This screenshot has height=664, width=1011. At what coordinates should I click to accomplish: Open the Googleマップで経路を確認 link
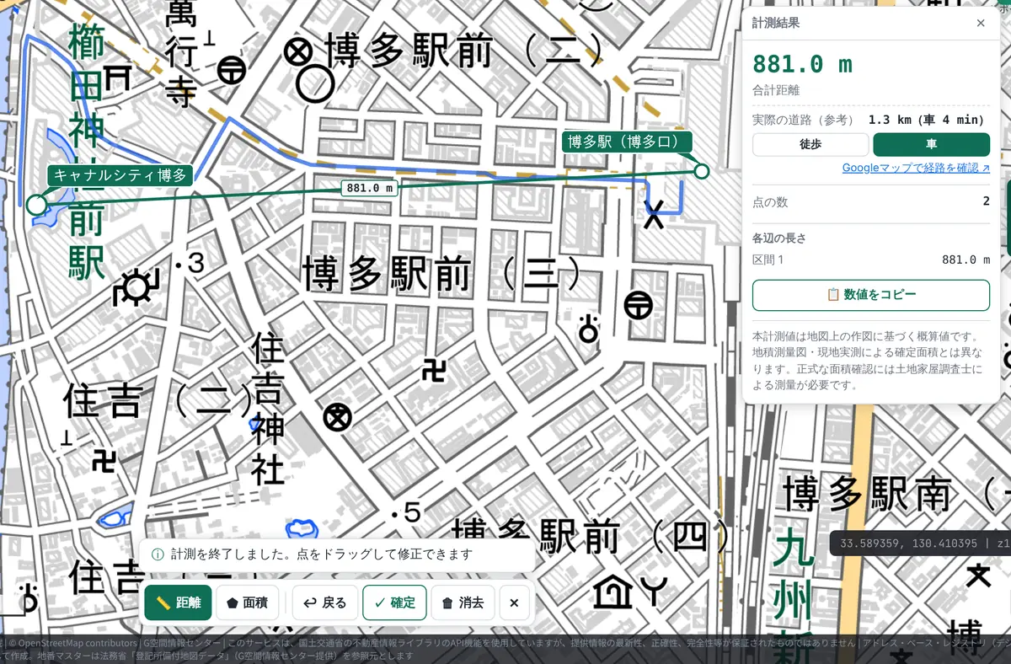coord(916,169)
